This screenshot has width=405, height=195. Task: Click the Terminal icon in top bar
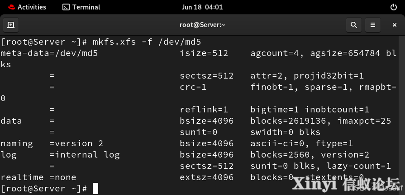pyautogui.click(x=66, y=7)
